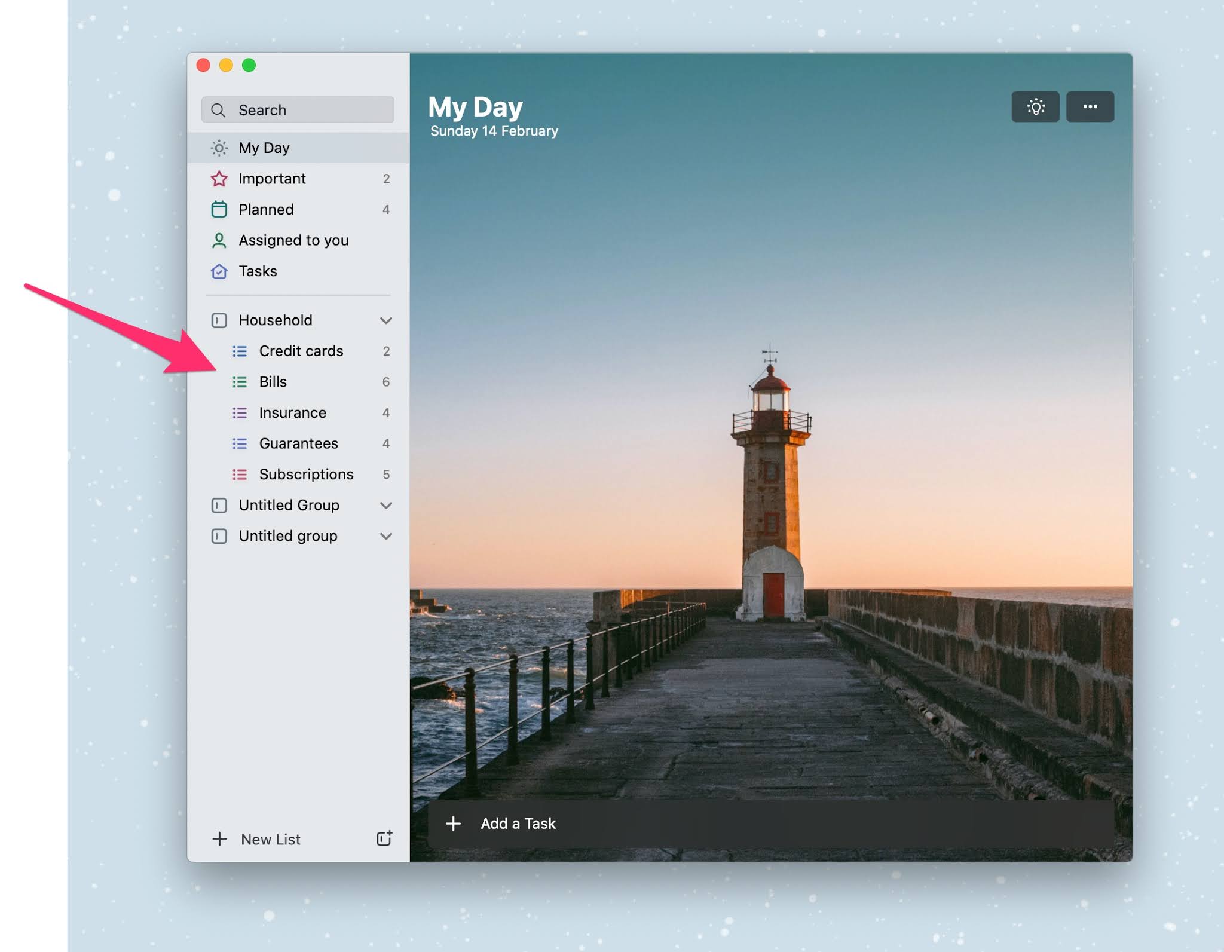Select My Day in the sidebar
The height and width of the screenshot is (952, 1224).
click(x=264, y=148)
